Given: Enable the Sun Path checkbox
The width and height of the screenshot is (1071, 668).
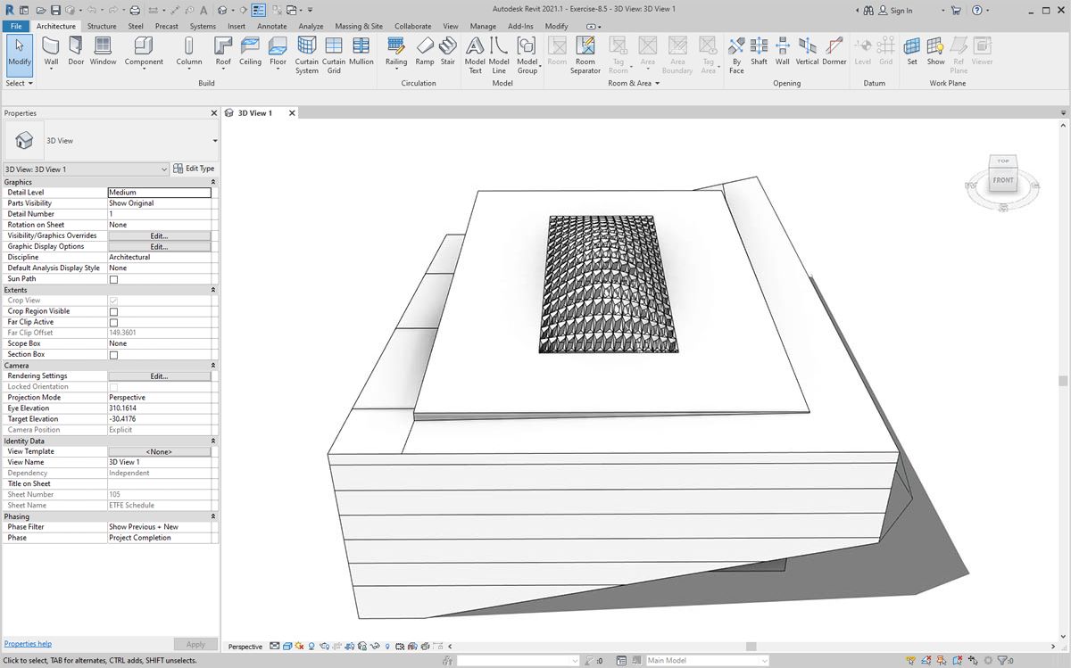Looking at the screenshot, I should (x=113, y=279).
